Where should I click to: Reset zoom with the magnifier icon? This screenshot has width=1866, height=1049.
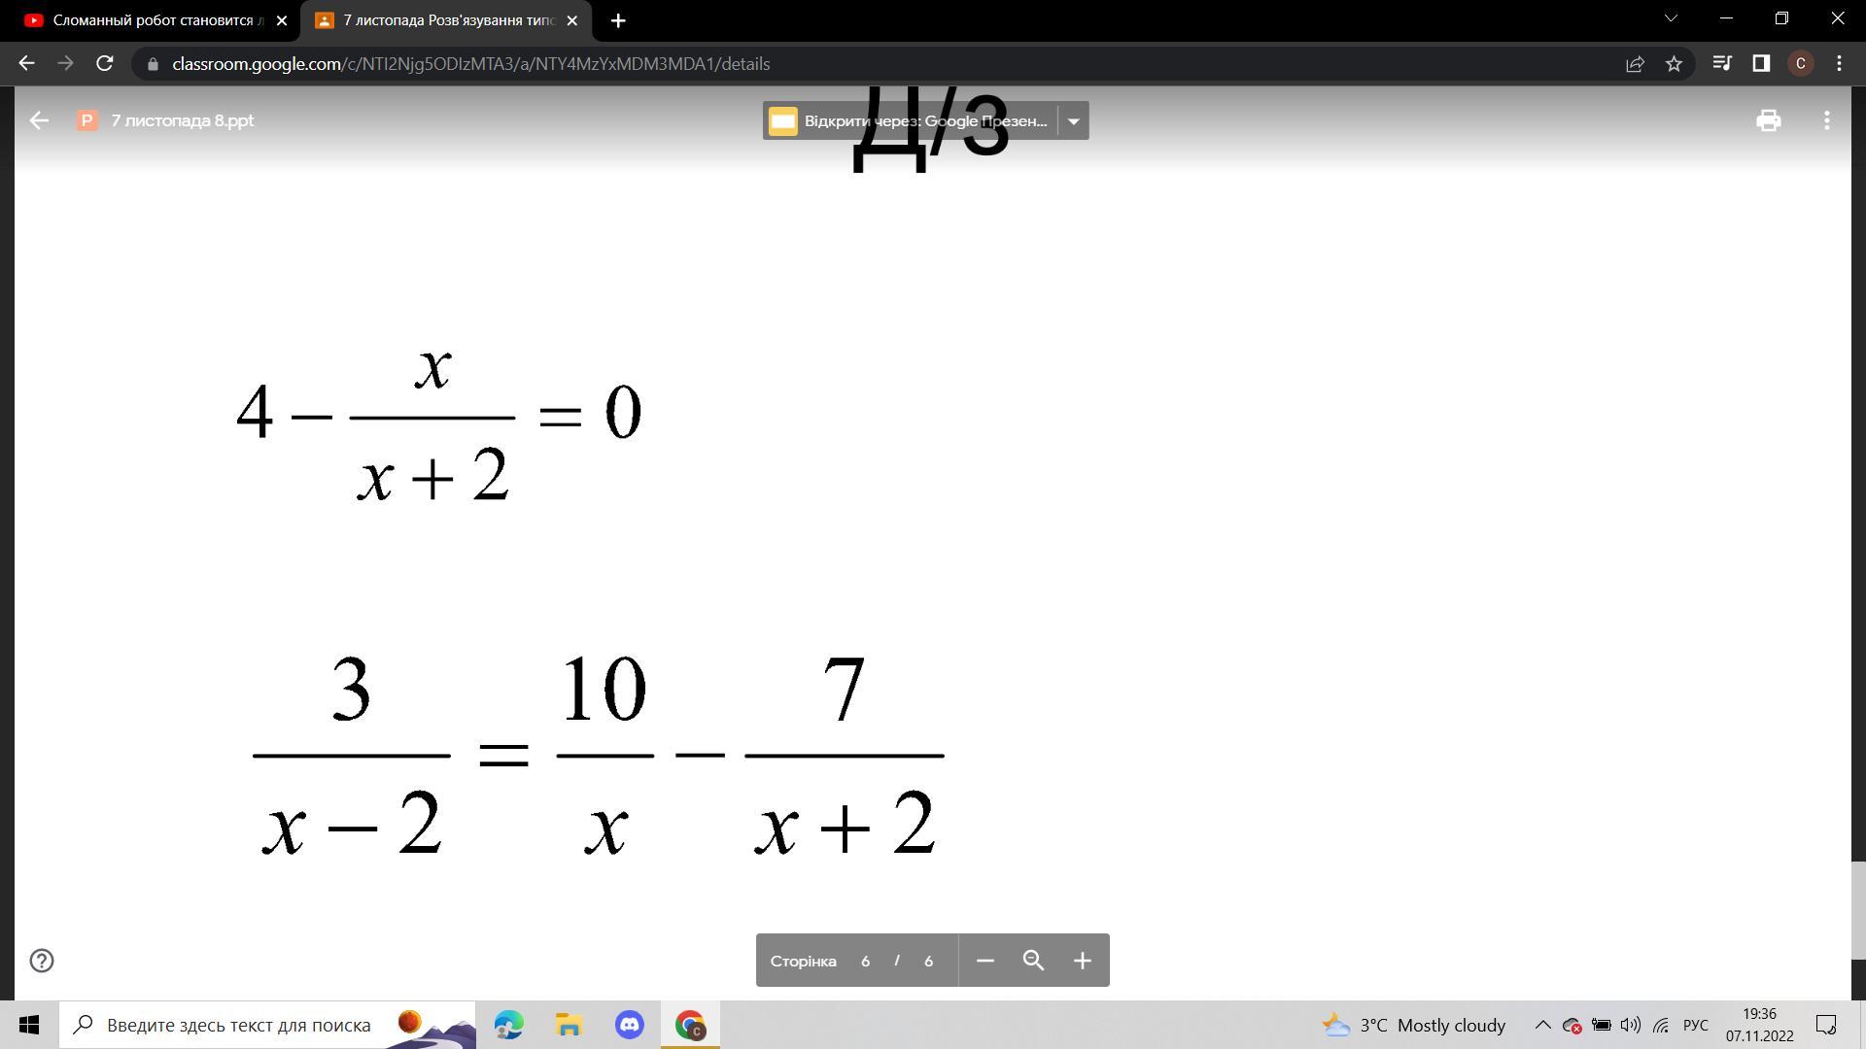coord(1033,961)
